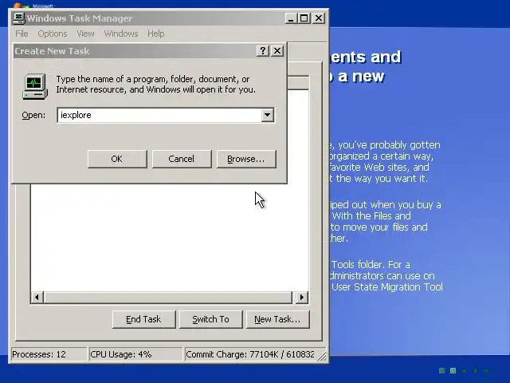Image resolution: width=510 pixels, height=383 pixels.
Task: Click the Open: label in the dialog
Action: click(33, 115)
